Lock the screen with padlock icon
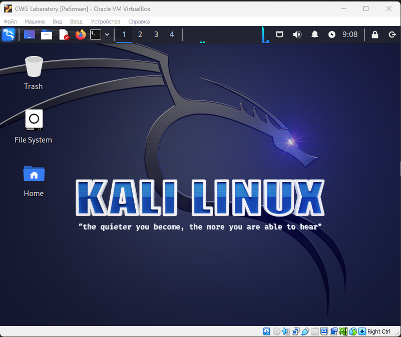 374,34
